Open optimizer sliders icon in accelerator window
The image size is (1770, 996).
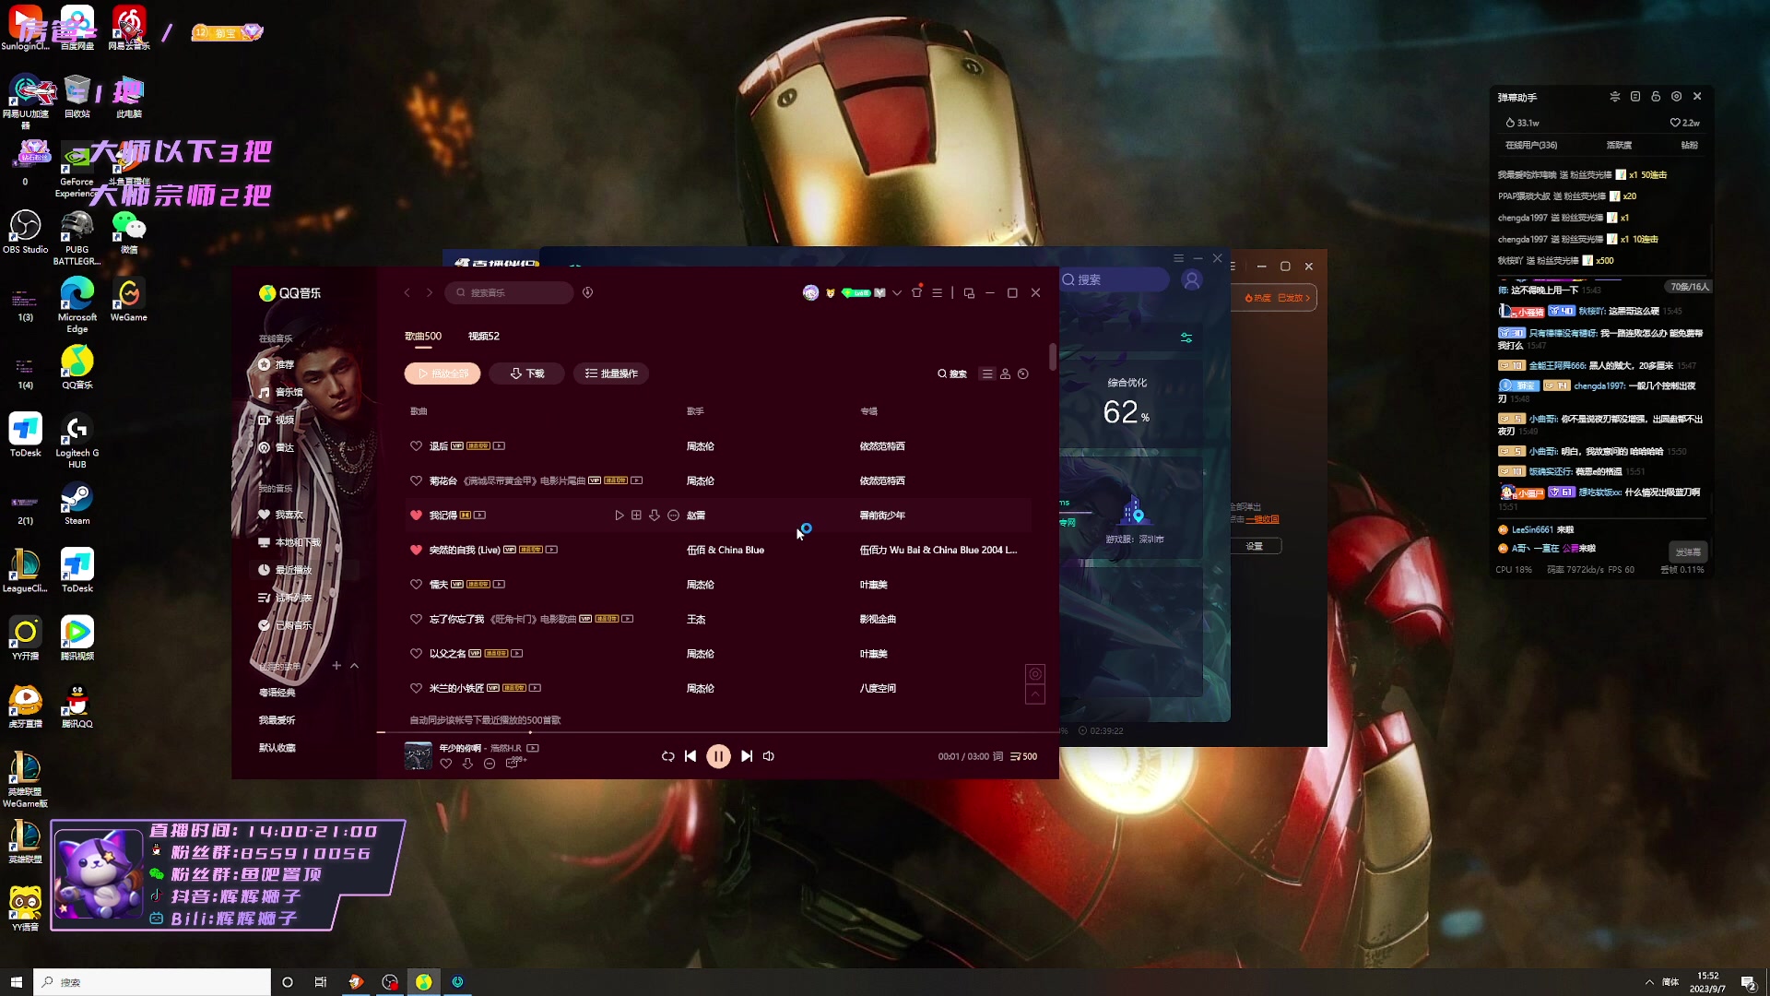click(1186, 338)
